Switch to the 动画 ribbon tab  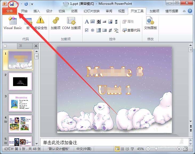(74, 11)
